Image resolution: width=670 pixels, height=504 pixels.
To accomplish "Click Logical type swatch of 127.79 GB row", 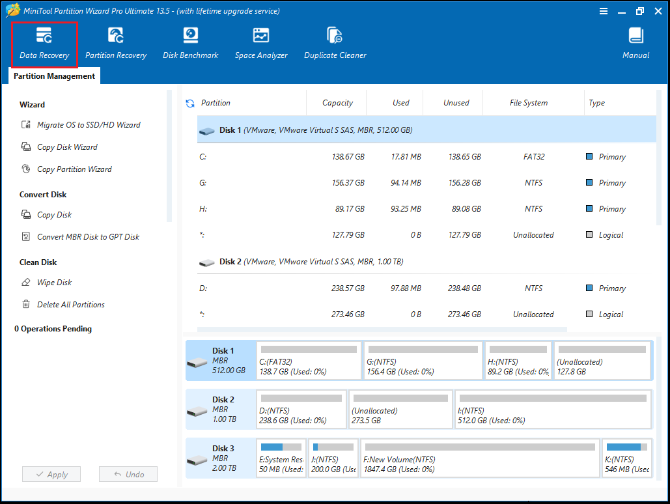I will pos(589,234).
